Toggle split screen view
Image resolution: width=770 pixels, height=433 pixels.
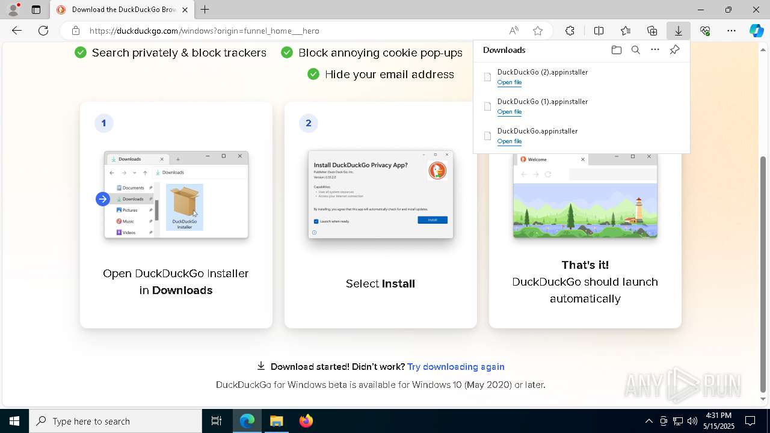[599, 31]
